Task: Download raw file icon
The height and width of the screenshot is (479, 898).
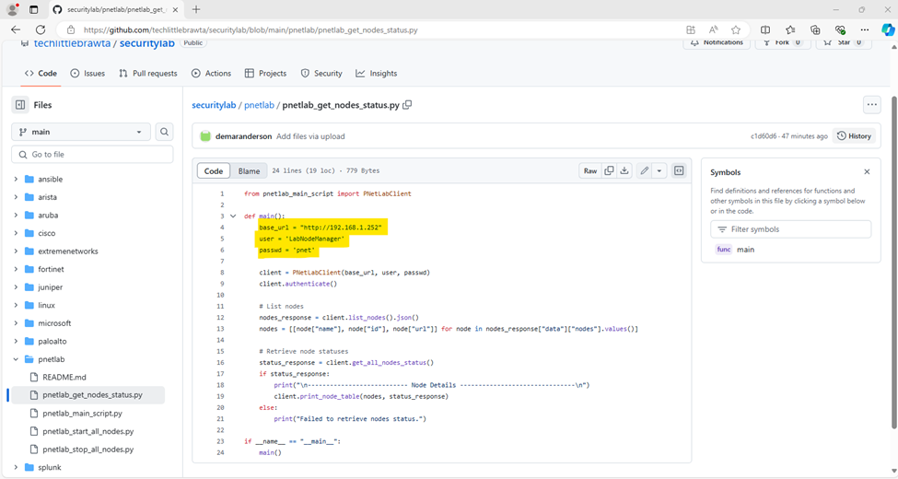Action: click(x=624, y=170)
